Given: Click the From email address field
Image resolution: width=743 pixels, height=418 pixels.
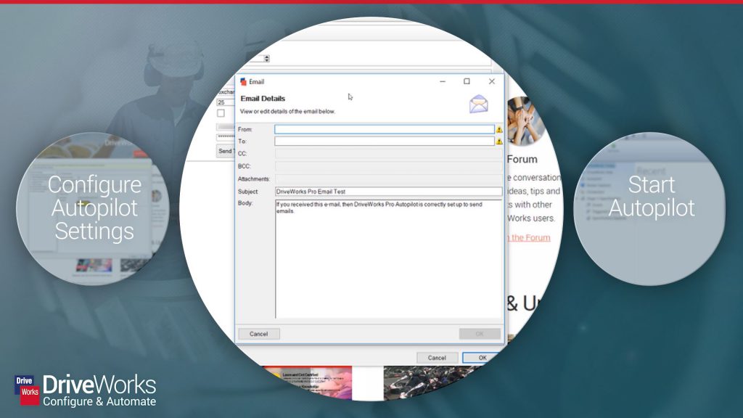Looking at the screenshot, I should (x=385, y=129).
